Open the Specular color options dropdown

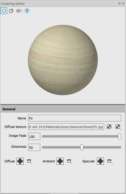(110, 161)
